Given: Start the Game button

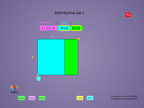Looking at the screenshot, I should click(x=42, y=98).
